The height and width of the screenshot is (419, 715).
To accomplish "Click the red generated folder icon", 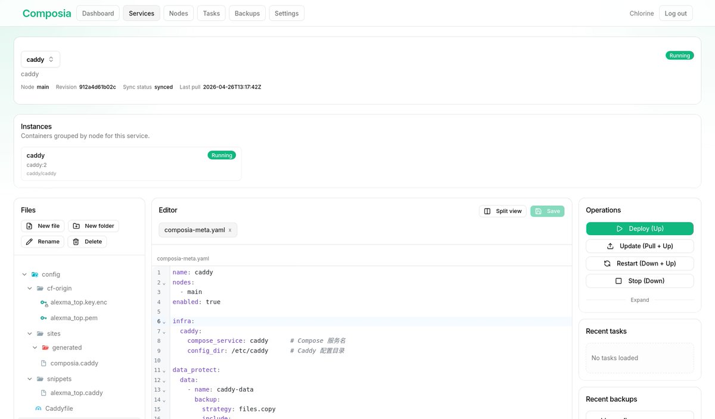I will (x=45, y=348).
